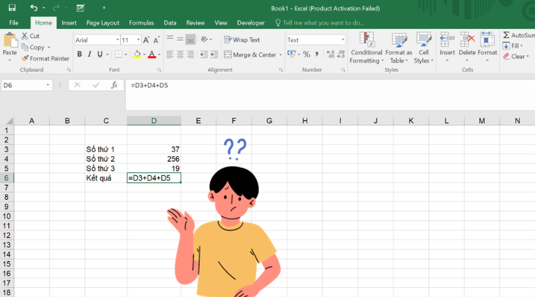
Task: Toggle Underline formatting
Action: pos(100,54)
